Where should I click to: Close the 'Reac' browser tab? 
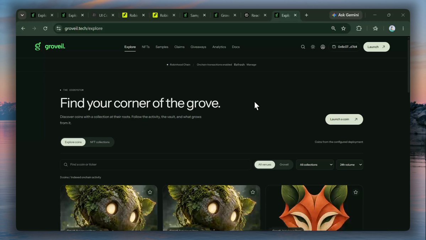pos(265,15)
